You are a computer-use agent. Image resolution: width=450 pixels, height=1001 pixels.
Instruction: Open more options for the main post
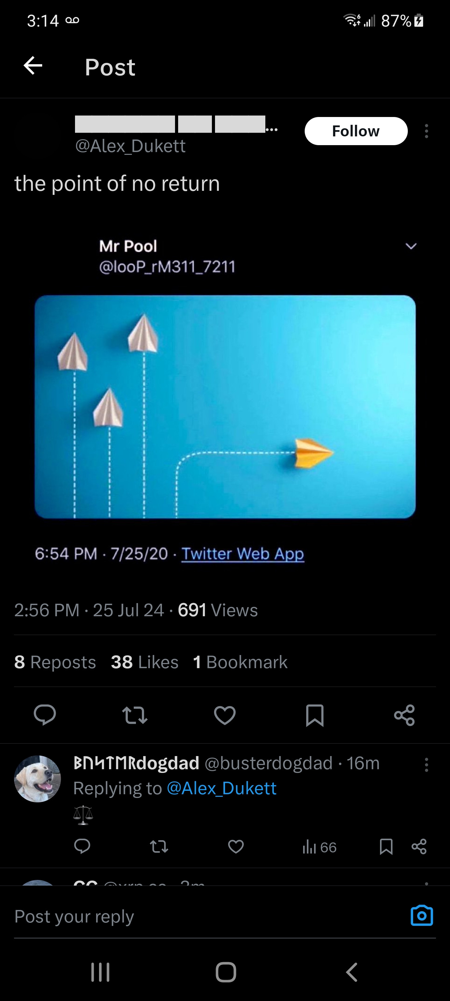[426, 131]
